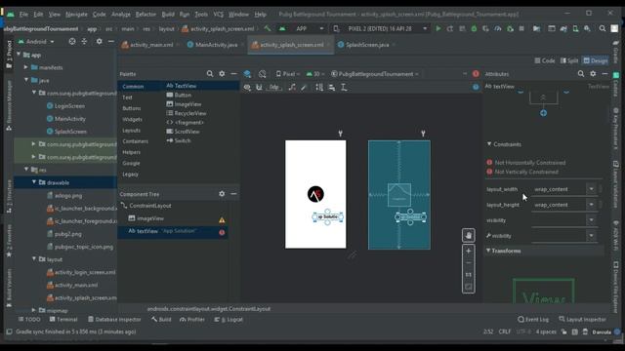Open API level 30 dropdown
625x351 pixels.
[314, 74]
